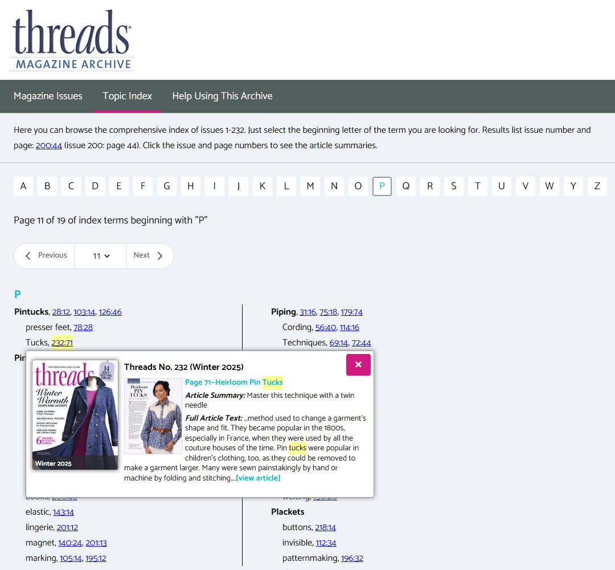Viewport: 615px width, 570px height.
Task: Open Pintucks reference 28:12
Action: pos(61,312)
